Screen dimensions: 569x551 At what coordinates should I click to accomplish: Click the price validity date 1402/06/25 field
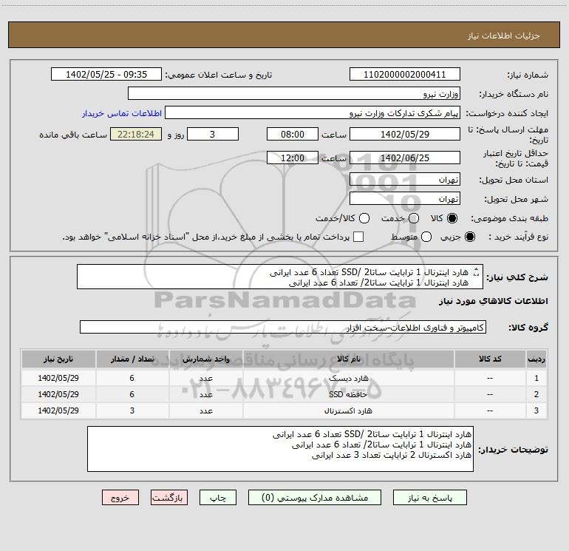coord(405,158)
